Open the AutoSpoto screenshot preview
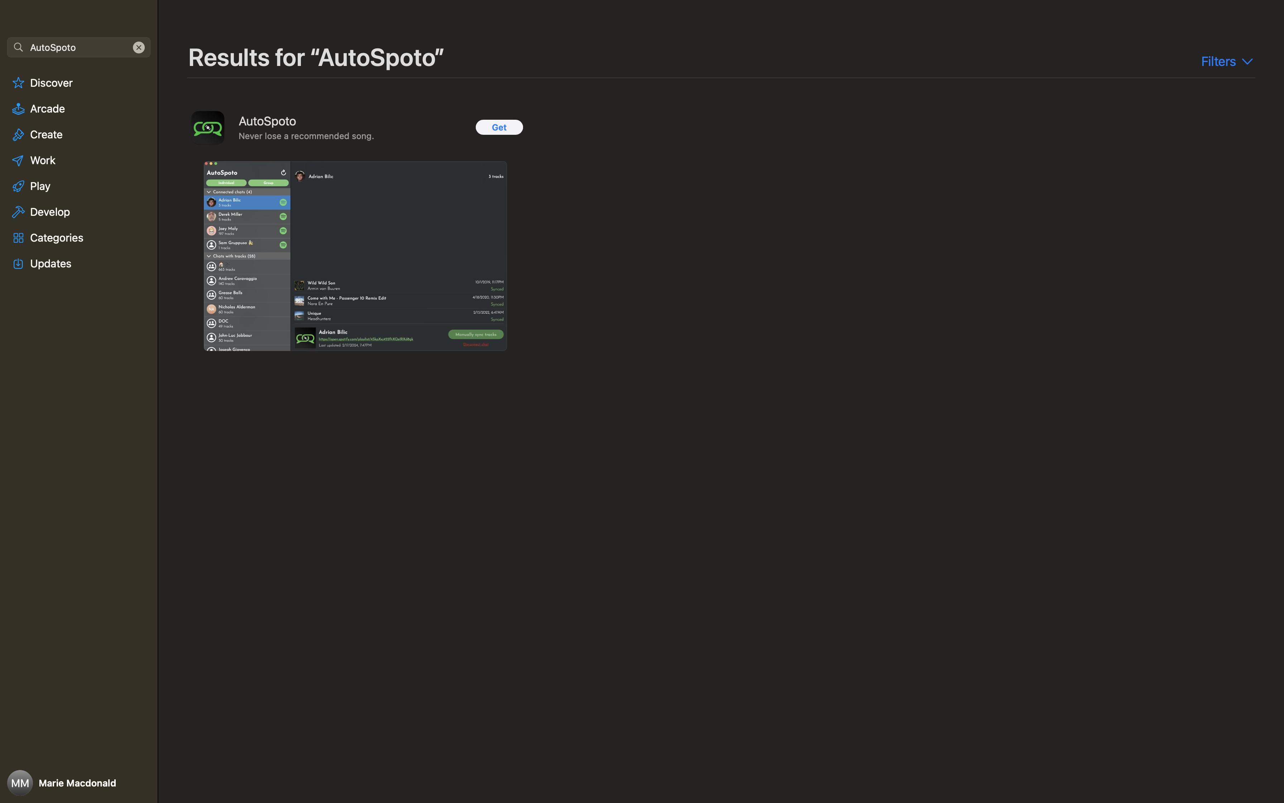 [355, 256]
